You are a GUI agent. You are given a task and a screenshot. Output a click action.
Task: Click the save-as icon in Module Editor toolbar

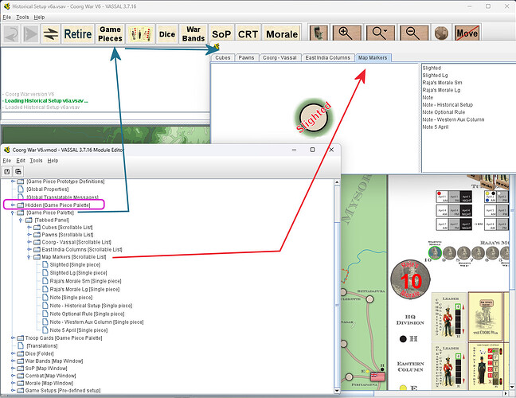point(18,171)
